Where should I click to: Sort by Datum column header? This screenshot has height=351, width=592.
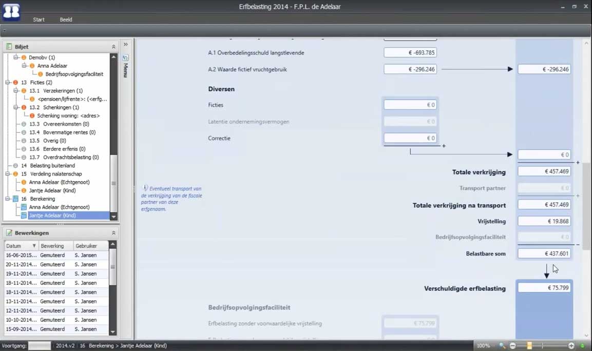tap(21, 246)
